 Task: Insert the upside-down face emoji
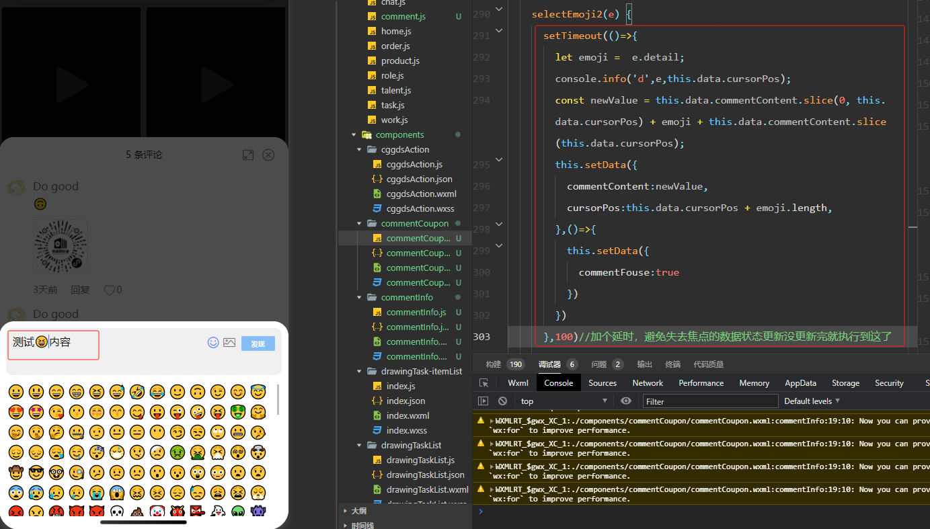198,392
